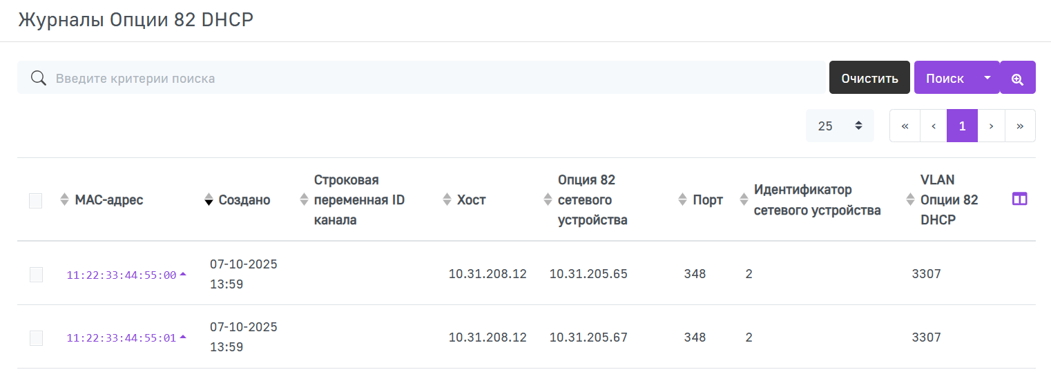Viewport: 1051px width, 372px height.
Task: Check the row for 11:22:33:44:55:01
Action: click(36, 338)
